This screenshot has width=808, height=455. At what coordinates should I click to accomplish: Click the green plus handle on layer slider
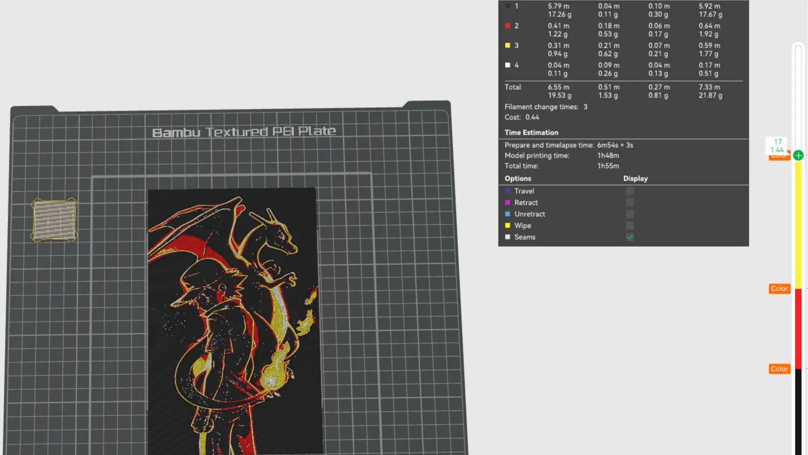[798, 155]
